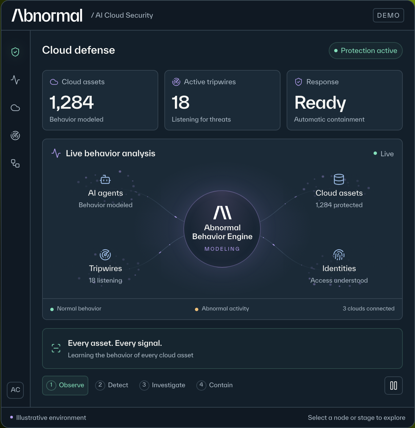This screenshot has width=415, height=428.
Task: Click the AC user avatar
Action: point(15,390)
